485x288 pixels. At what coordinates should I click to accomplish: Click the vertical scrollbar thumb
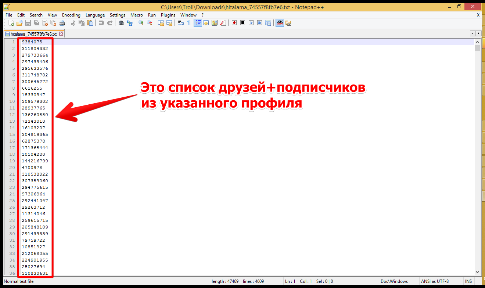(x=477, y=48)
